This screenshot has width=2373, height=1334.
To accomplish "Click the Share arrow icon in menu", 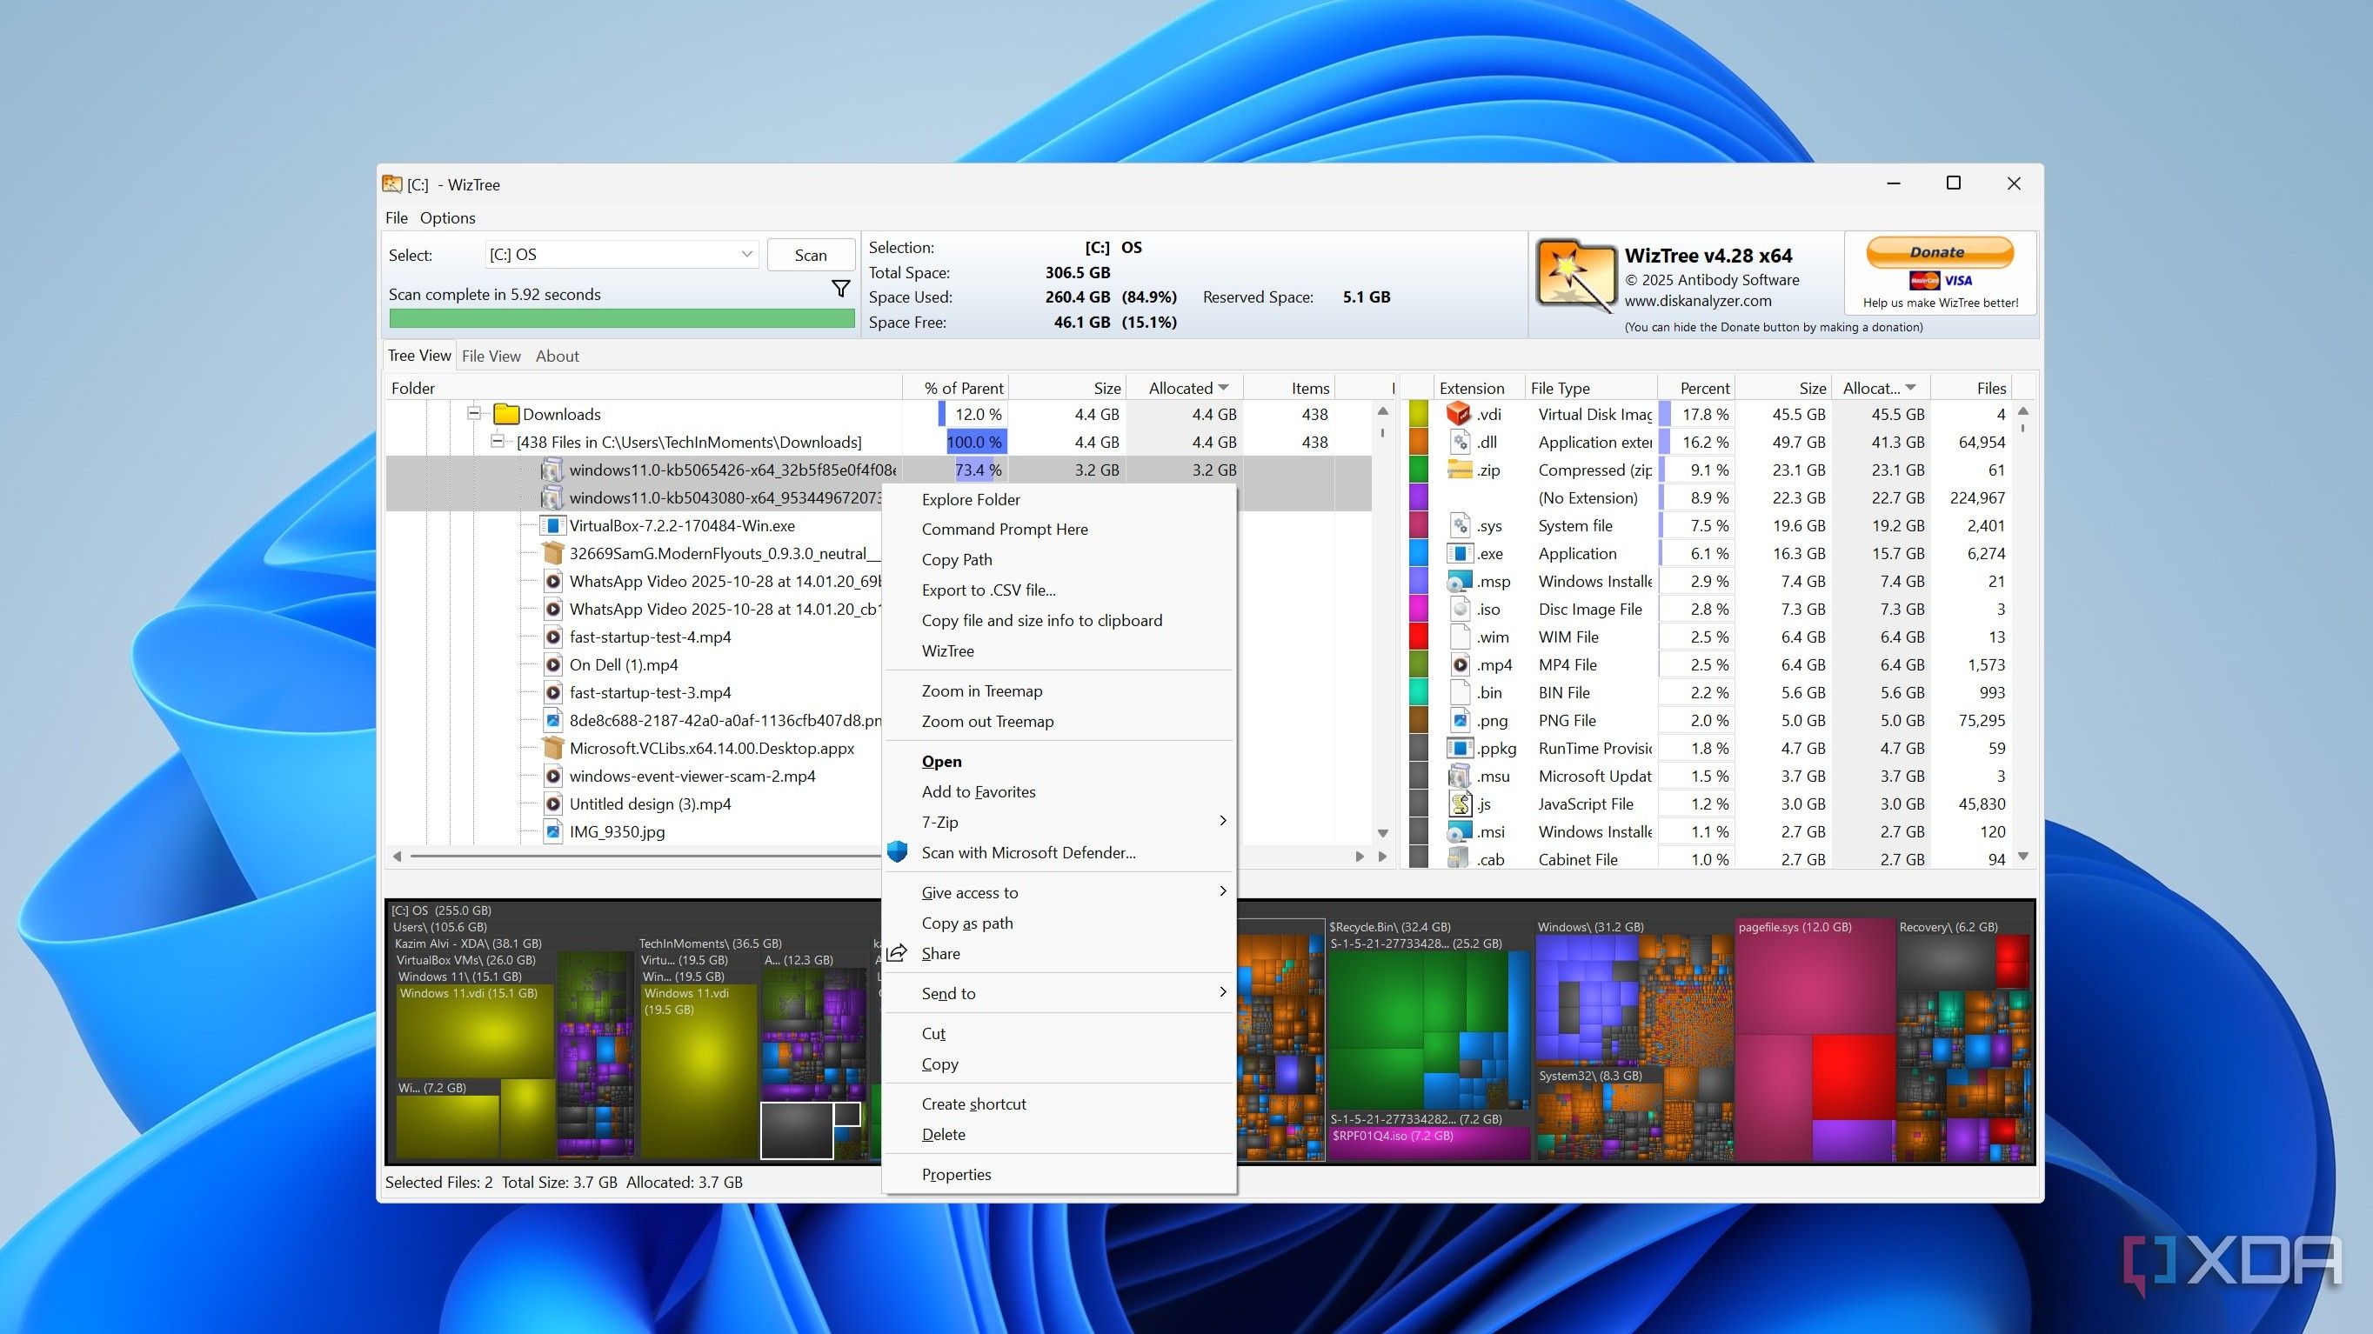I will [897, 954].
